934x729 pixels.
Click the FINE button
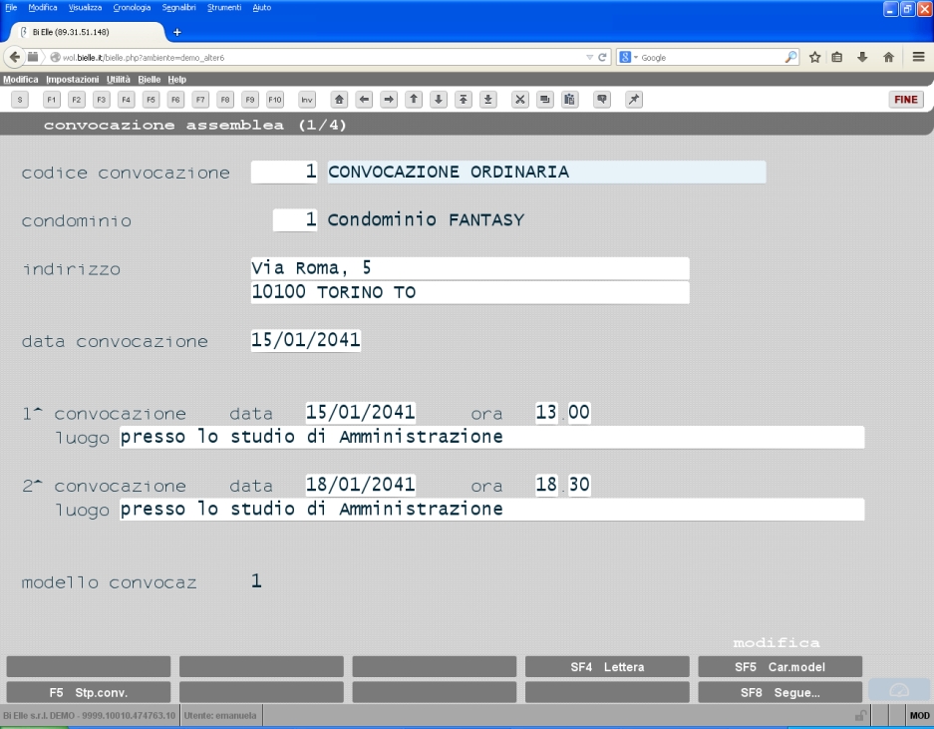[x=905, y=100]
